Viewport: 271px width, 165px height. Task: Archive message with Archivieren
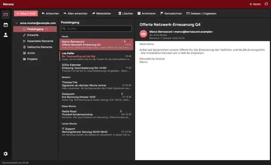coord(146,13)
